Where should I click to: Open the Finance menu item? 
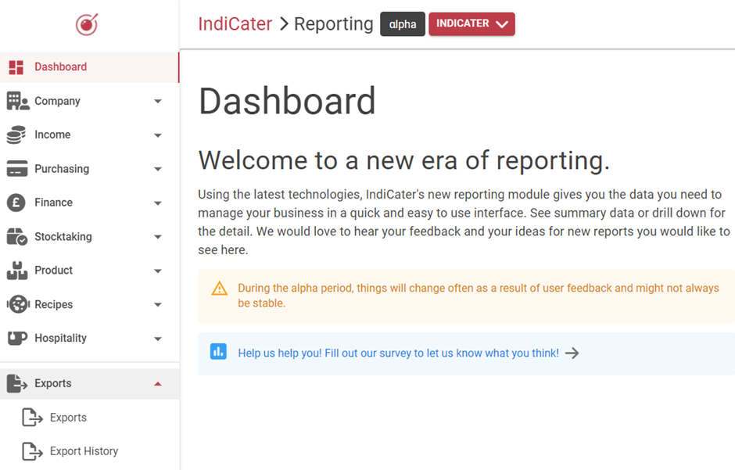pos(90,203)
